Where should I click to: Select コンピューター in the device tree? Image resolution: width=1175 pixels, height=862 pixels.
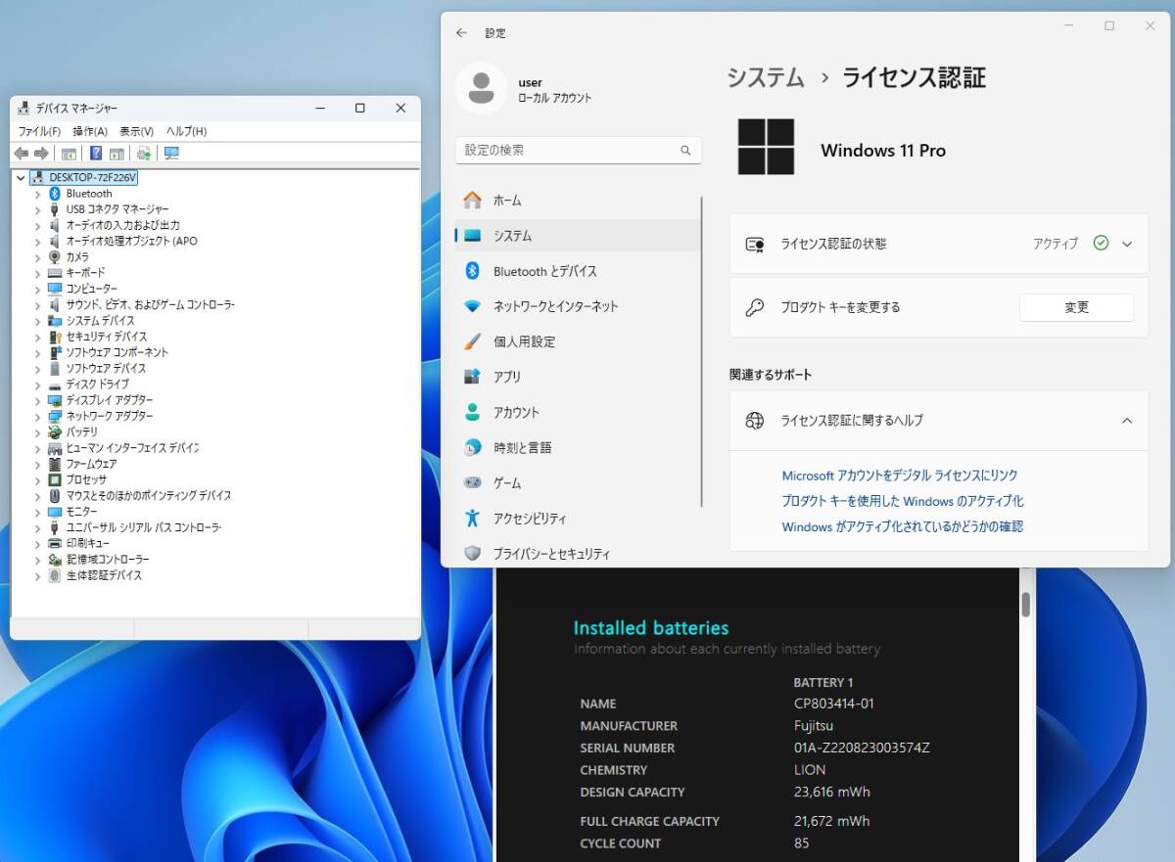pyautogui.click(x=91, y=289)
